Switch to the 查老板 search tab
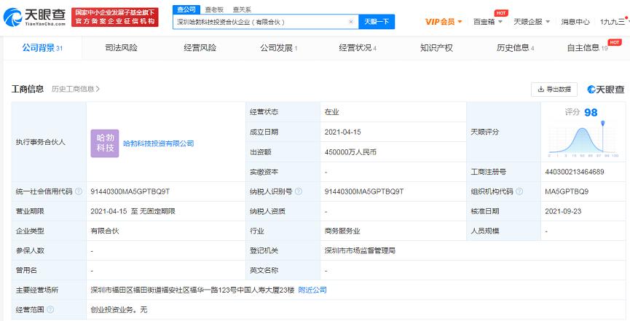Image resolution: width=630 pixels, height=321 pixels. tap(214, 9)
